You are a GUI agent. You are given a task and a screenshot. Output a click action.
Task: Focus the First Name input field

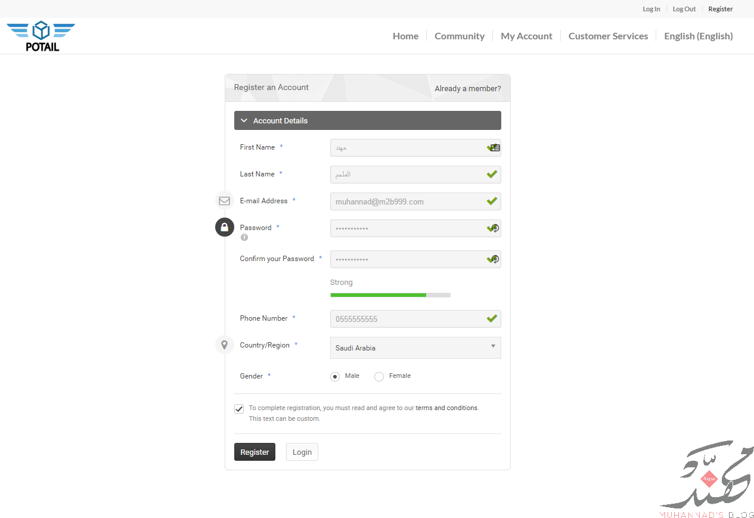tap(415, 148)
